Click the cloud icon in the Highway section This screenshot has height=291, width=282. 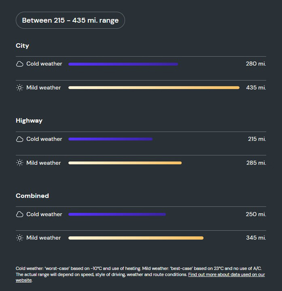pyautogui.click(x=20, y=139)
